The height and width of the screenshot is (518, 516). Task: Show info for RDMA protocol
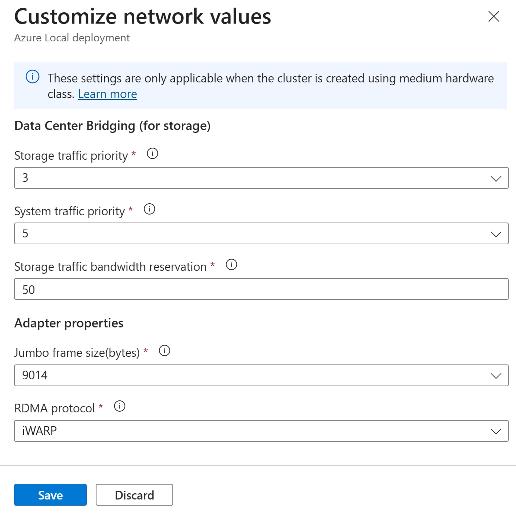tap(120, 406)
